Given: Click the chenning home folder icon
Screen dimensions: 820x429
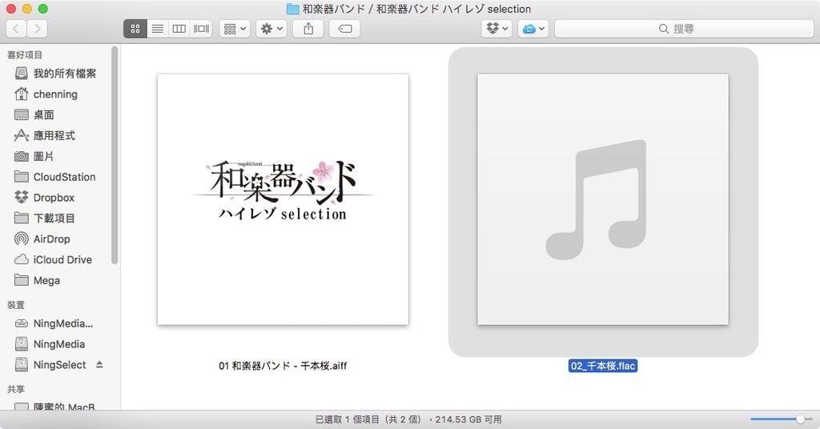Looking at the screenshot, I should point(22,94).
